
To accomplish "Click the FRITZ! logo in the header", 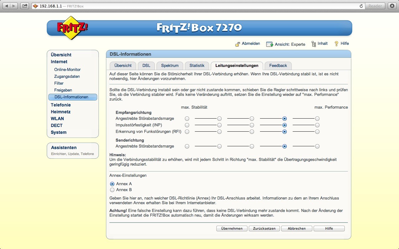I will (72, 28).
